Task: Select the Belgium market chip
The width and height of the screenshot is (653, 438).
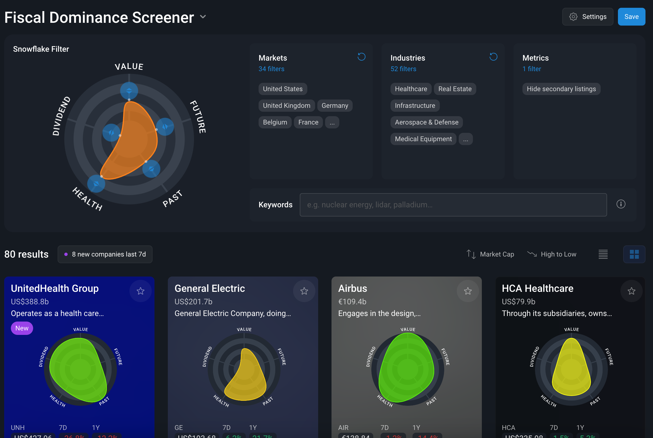Action: pyautogui.click(x=275, y=122)
